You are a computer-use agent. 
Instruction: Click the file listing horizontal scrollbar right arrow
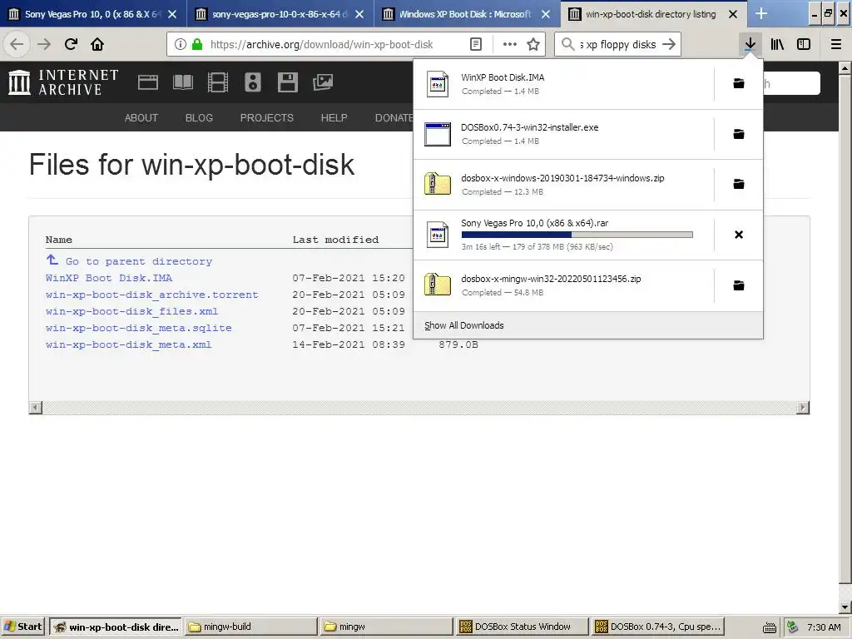pyautogui.click(x=803, y=407)
